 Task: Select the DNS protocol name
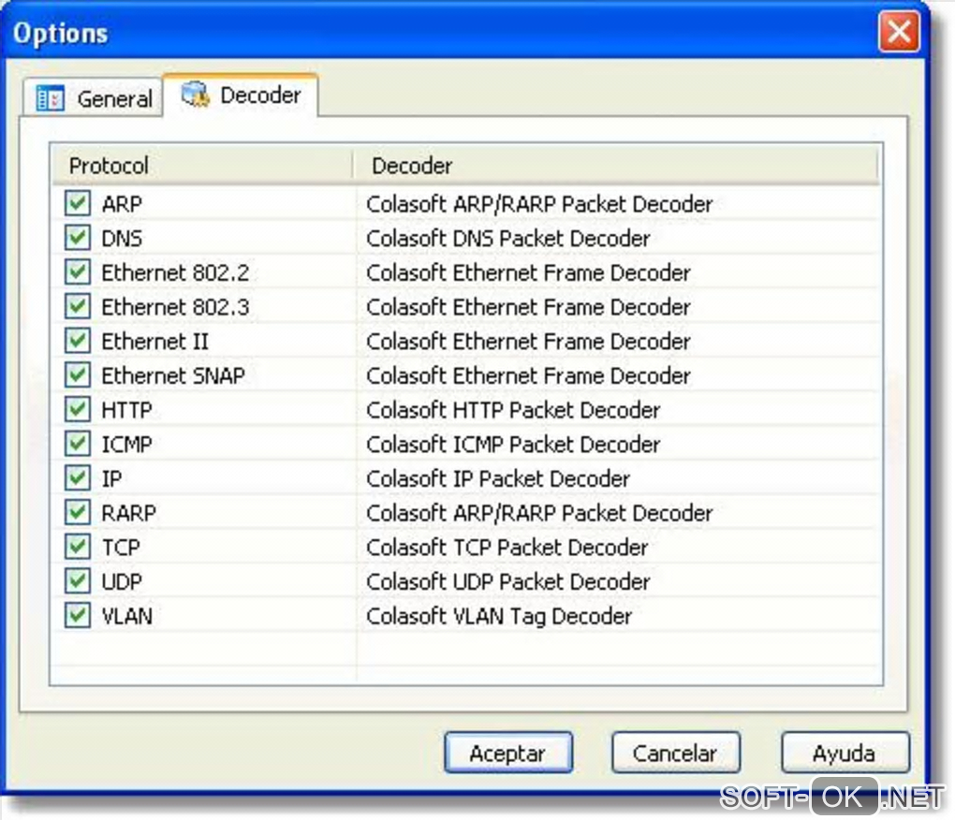(x=122, y=238)
